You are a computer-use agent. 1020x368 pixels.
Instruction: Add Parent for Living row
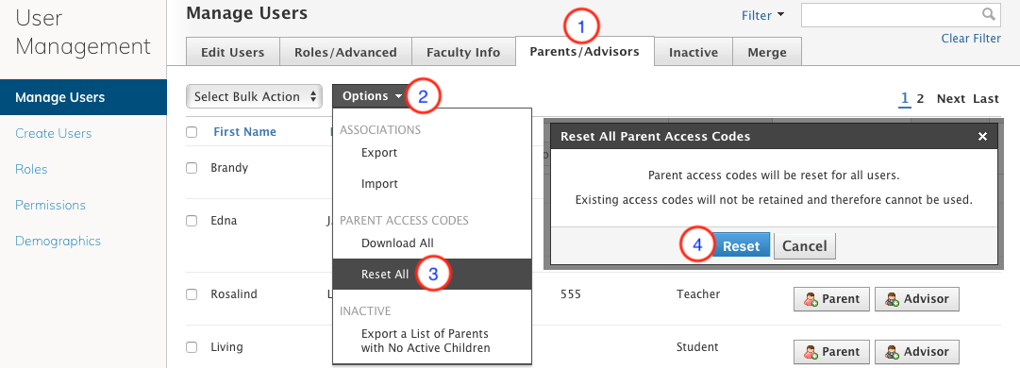831,352
